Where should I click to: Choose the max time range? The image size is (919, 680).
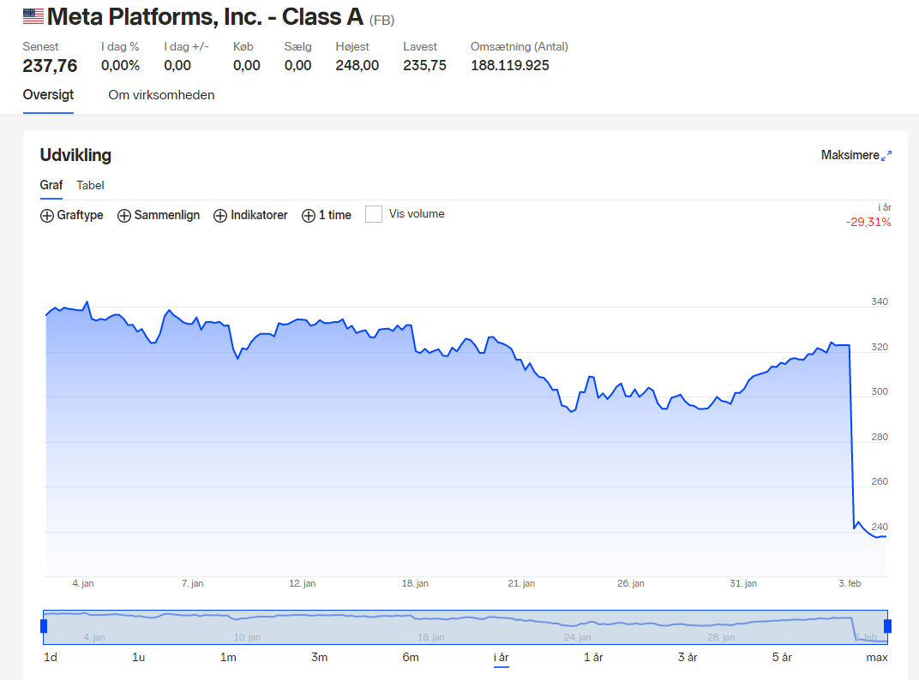(876, 657)
